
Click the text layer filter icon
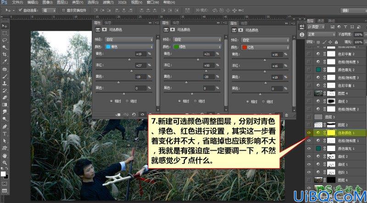click(x=345, y=27)
